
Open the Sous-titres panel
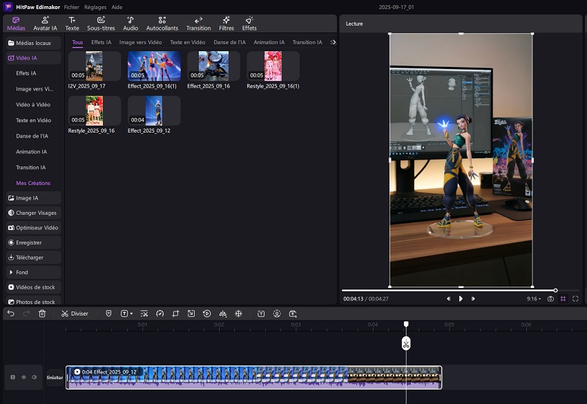pyautogui.click(x=101, y=23)
